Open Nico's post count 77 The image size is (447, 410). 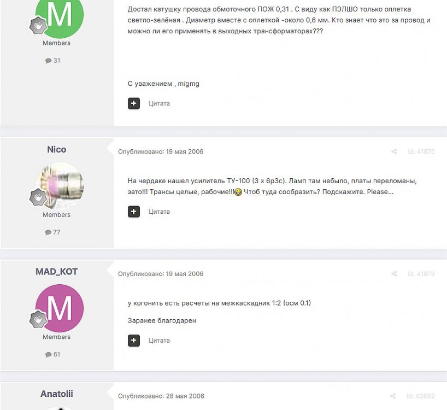(x=53, y=232)
